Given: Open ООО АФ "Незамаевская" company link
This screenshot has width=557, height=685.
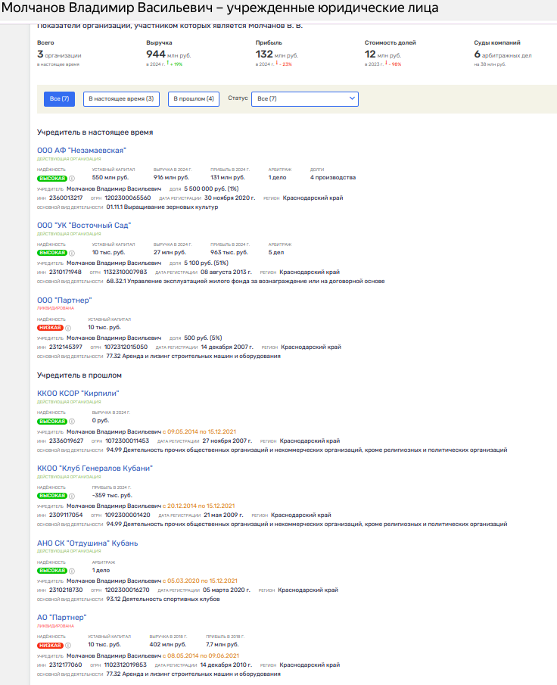Looking at the screenshot, I should click(x=82, y=151).
